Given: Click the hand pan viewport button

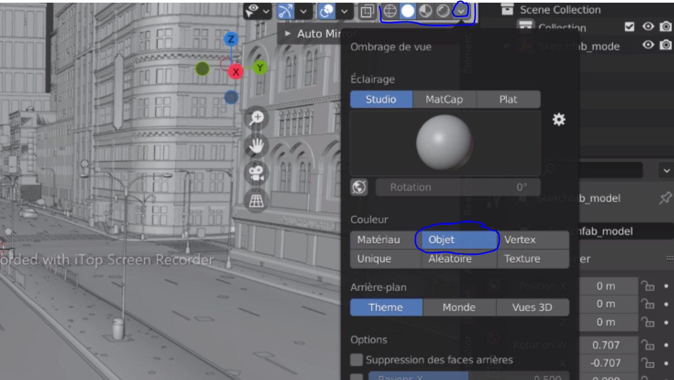Looking at the screenshot, I should [257, 145].
